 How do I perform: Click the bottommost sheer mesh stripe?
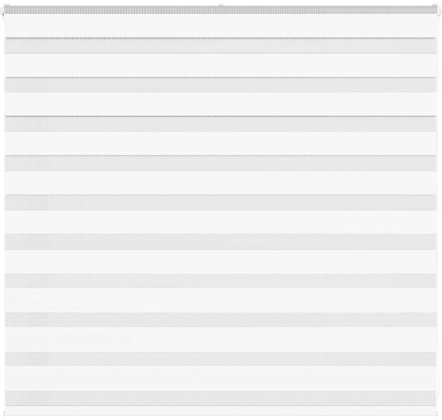click(x=221, y=398)
